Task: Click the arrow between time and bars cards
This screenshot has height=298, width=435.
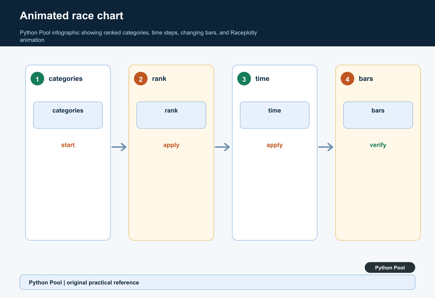Action: 326,147
